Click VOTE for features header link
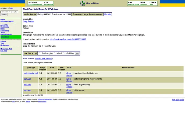This screenshot has height=138, width=185. click(48, 3)
